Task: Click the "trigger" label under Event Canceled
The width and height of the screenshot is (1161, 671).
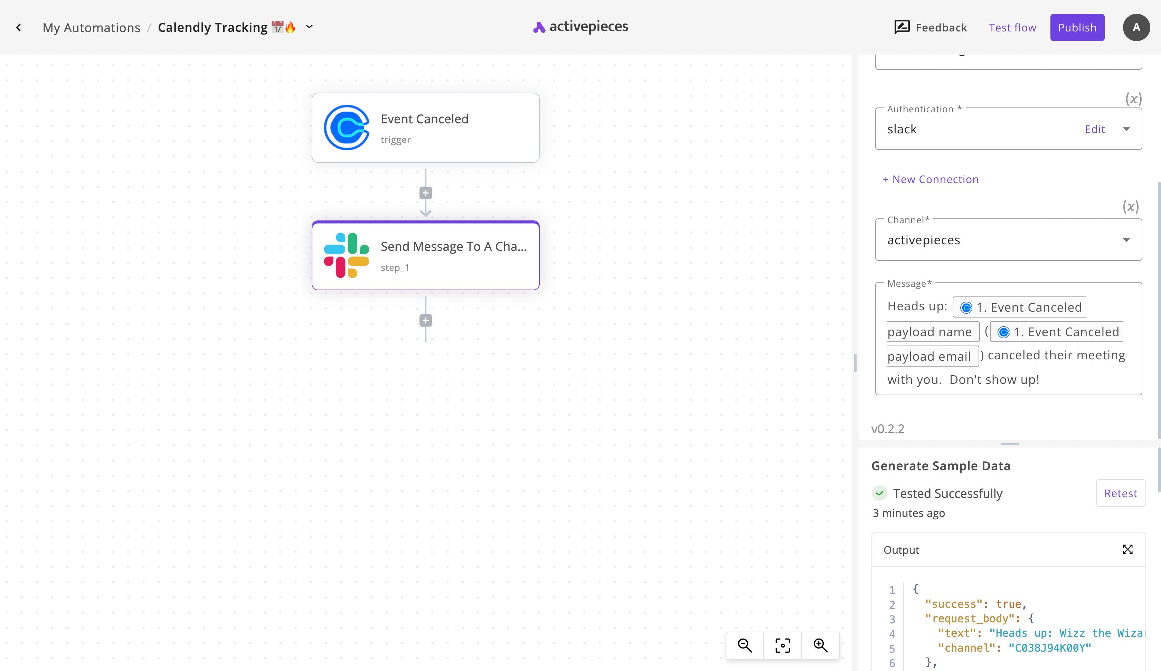Action: tap(395, 140)
